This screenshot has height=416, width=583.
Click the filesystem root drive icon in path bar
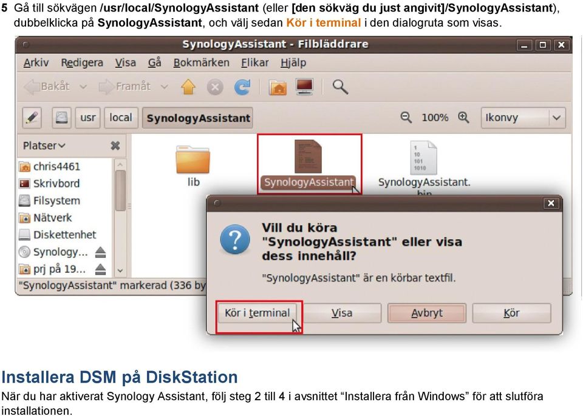click(61, 118)
